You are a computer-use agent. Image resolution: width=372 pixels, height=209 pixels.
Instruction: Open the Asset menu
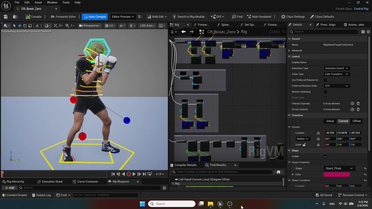pyautogui.click(x=38, y=2)
